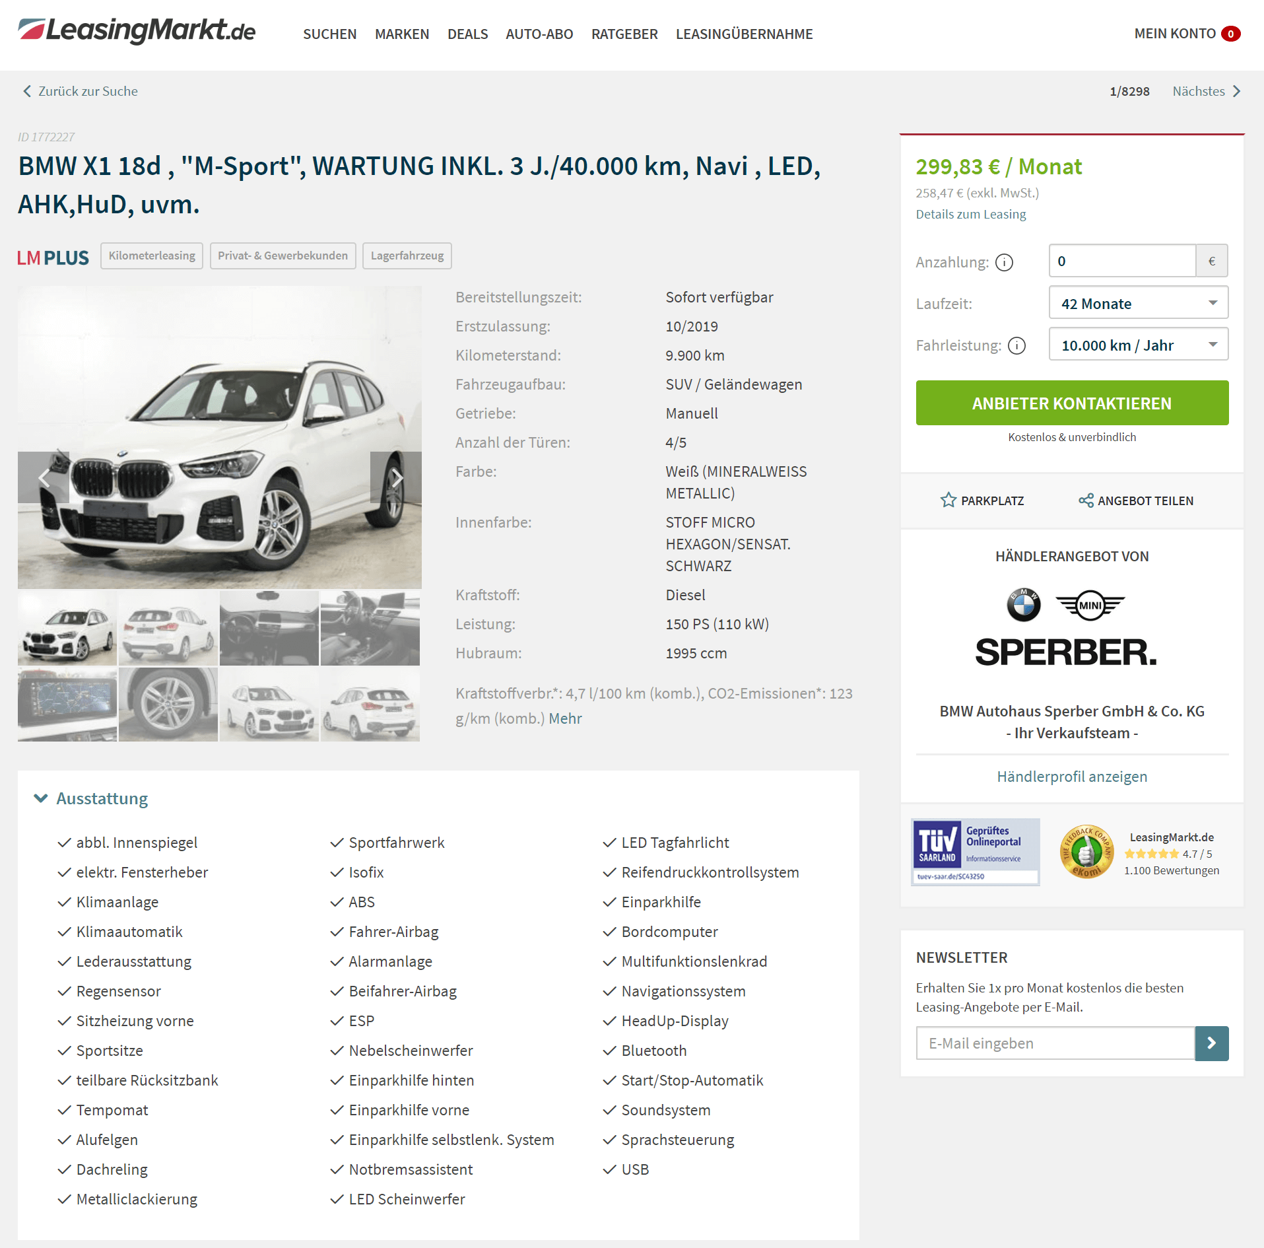Open LEASINGÜBERNAHME in the navigation
This screenshot has height=1248, width=1264.
pyautogui.click(x=744, y=34)
